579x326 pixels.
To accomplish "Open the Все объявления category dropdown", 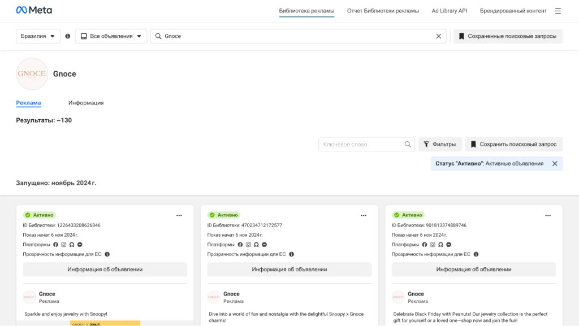I will pyautogui.click(x=111, y=36).
